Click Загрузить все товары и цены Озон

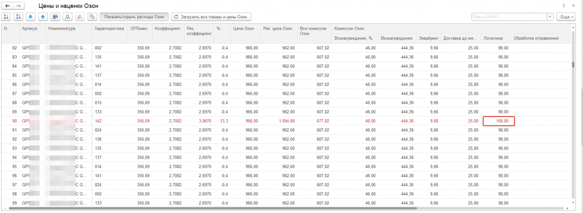(211, 16)
